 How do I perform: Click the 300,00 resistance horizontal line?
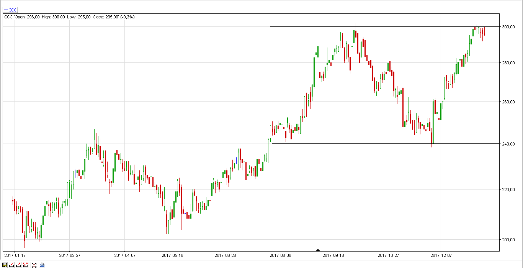(385, 26)
